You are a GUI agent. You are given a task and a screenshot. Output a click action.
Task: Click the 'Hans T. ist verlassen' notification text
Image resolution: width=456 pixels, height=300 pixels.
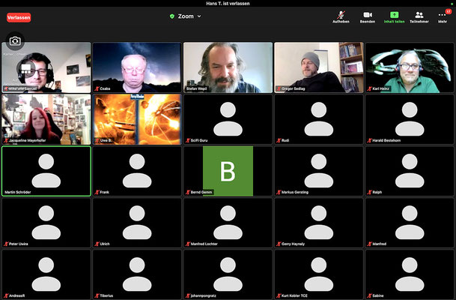[x=228, y=4]
